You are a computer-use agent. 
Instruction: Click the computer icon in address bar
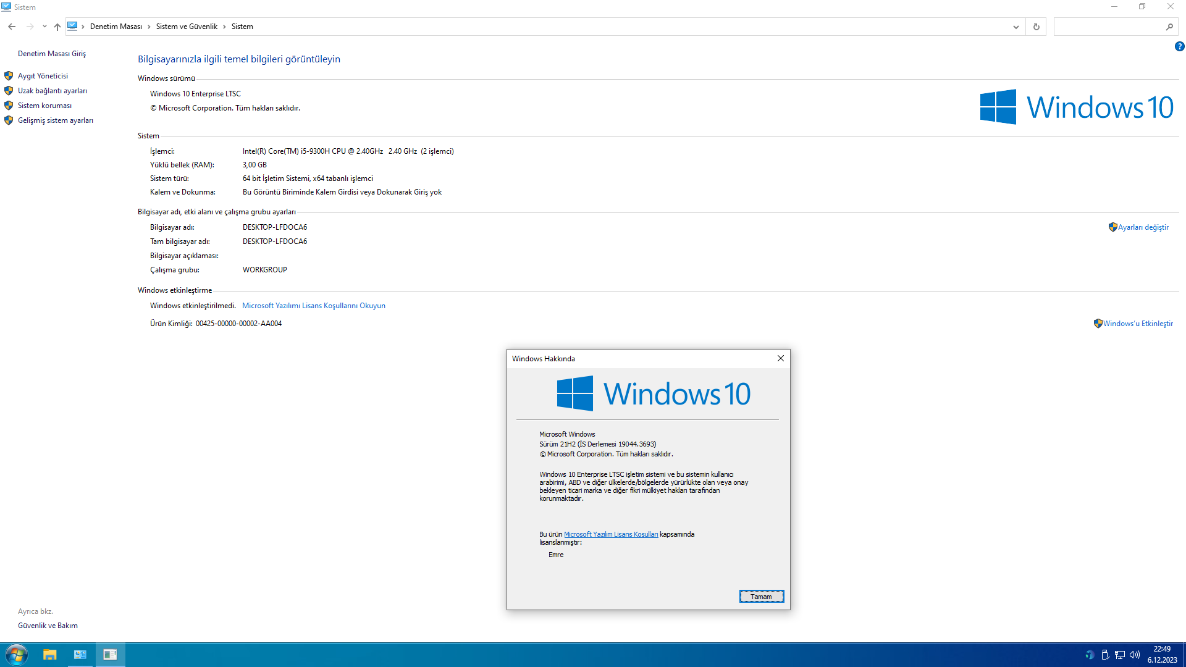[73, 27]
